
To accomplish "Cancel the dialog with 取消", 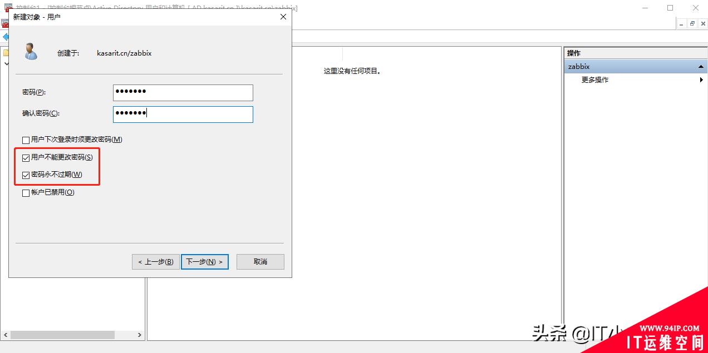I will [x=260, y=262].
